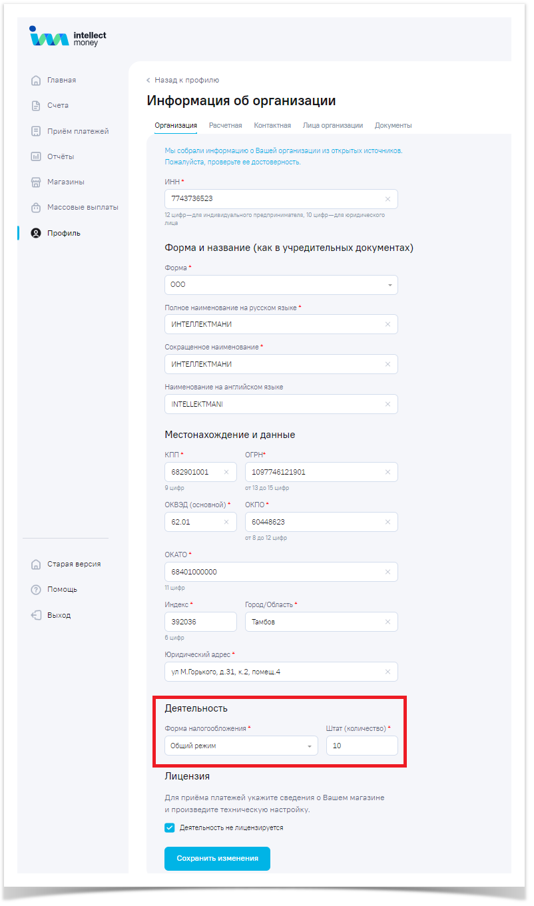Open Массовые выплаты sidebar icon

[36, 208]
